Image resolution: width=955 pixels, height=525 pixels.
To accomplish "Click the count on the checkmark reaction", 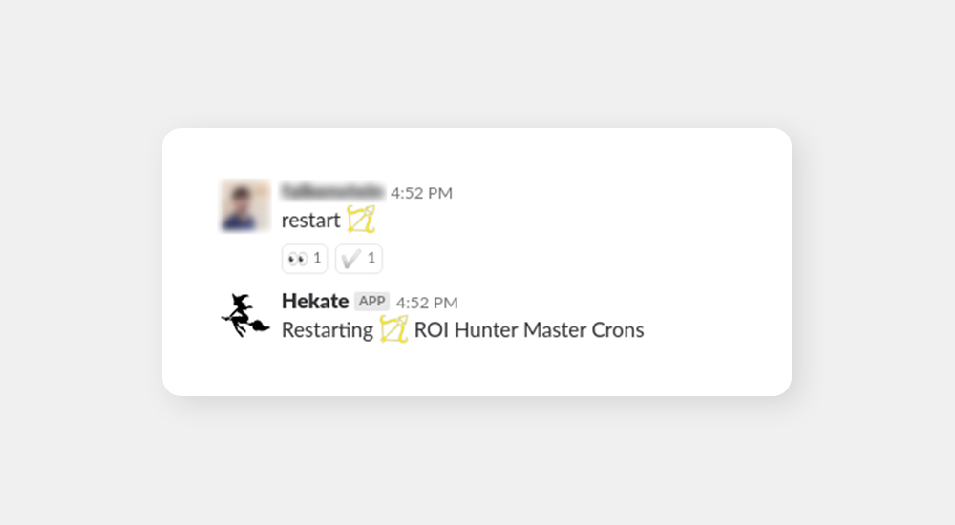I will (371, 259).
